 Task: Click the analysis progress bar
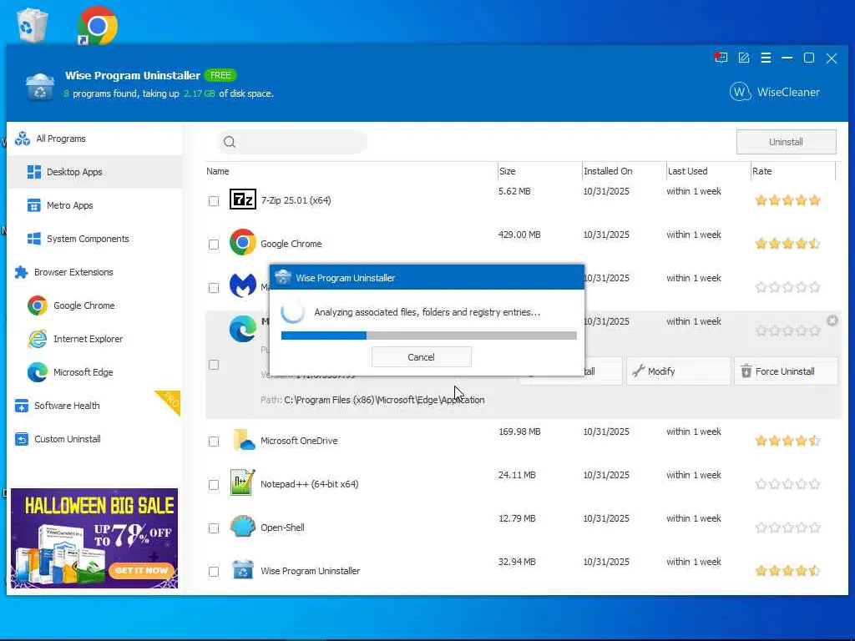tap(428, 336)
